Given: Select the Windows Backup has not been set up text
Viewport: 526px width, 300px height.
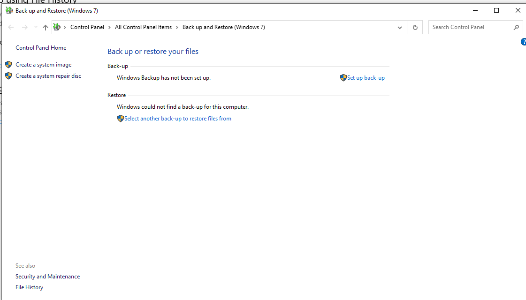Looking at the screenshot, I should (x=164, y=78).
